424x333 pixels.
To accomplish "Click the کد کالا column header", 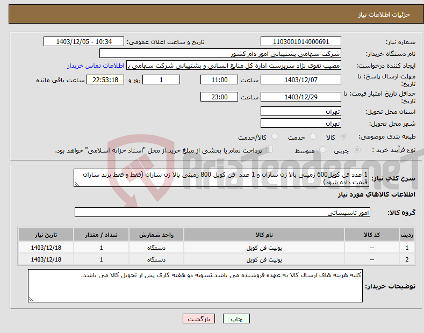I will pos(371,235).
